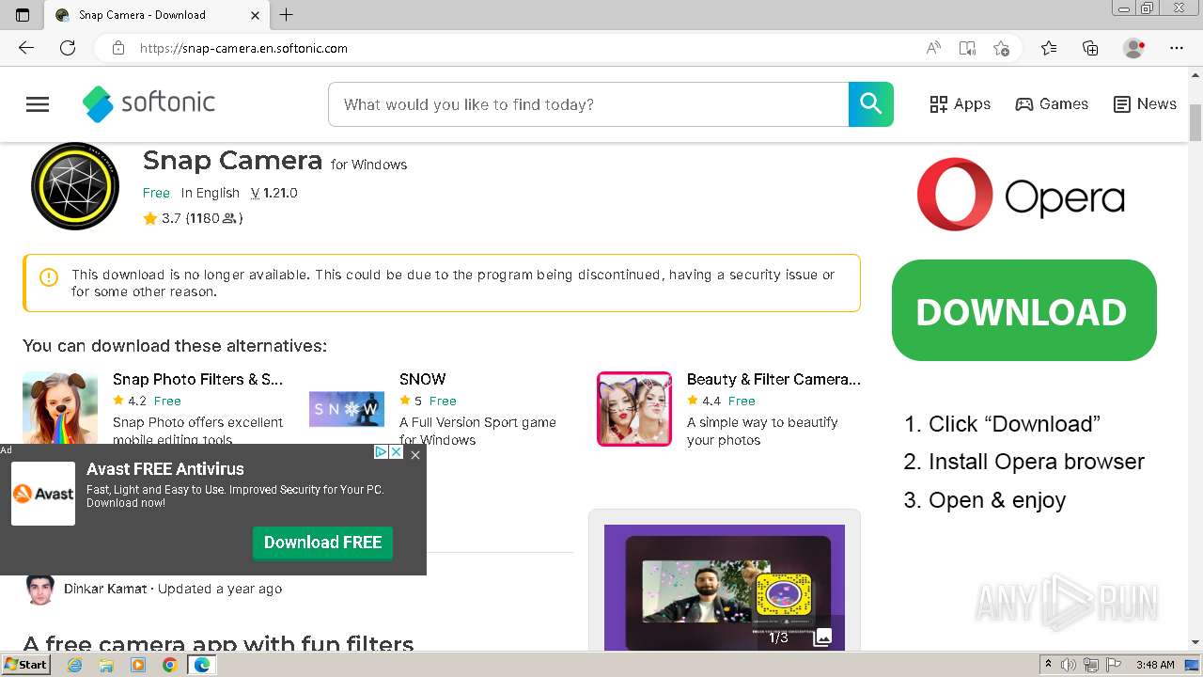Click the address bar URL
Viewport: 1203px width, 677px height.
[x=243, y=48]
